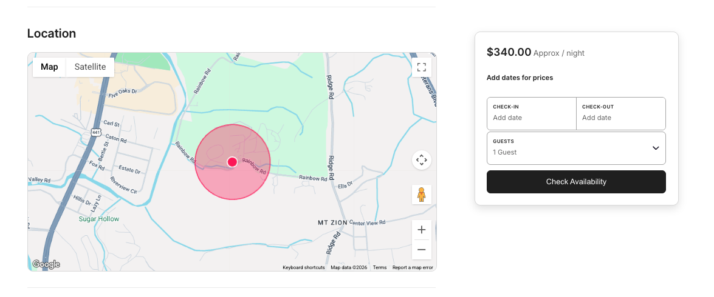Expand the Guests dropdown
The width and height of the screenshot is (714, 297).
pyautogui.click(x=575, y=148)
